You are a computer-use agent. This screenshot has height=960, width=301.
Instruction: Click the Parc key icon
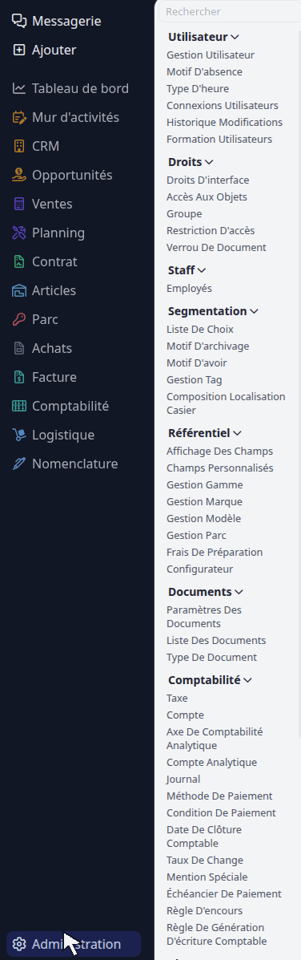19,319
